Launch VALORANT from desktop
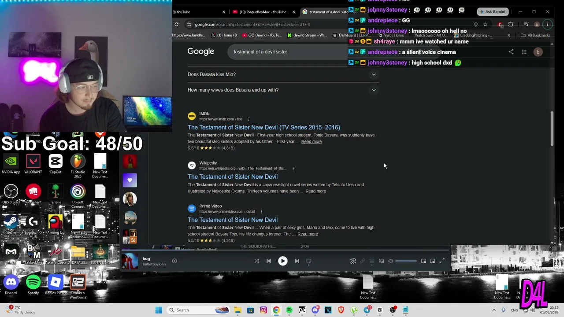This screenshot has width=564, height=317. coord(33,164)
